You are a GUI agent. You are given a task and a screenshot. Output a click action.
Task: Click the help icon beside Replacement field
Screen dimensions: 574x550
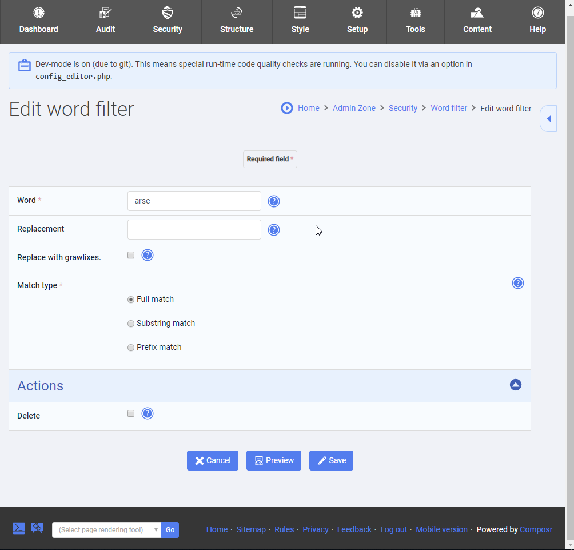274,230
